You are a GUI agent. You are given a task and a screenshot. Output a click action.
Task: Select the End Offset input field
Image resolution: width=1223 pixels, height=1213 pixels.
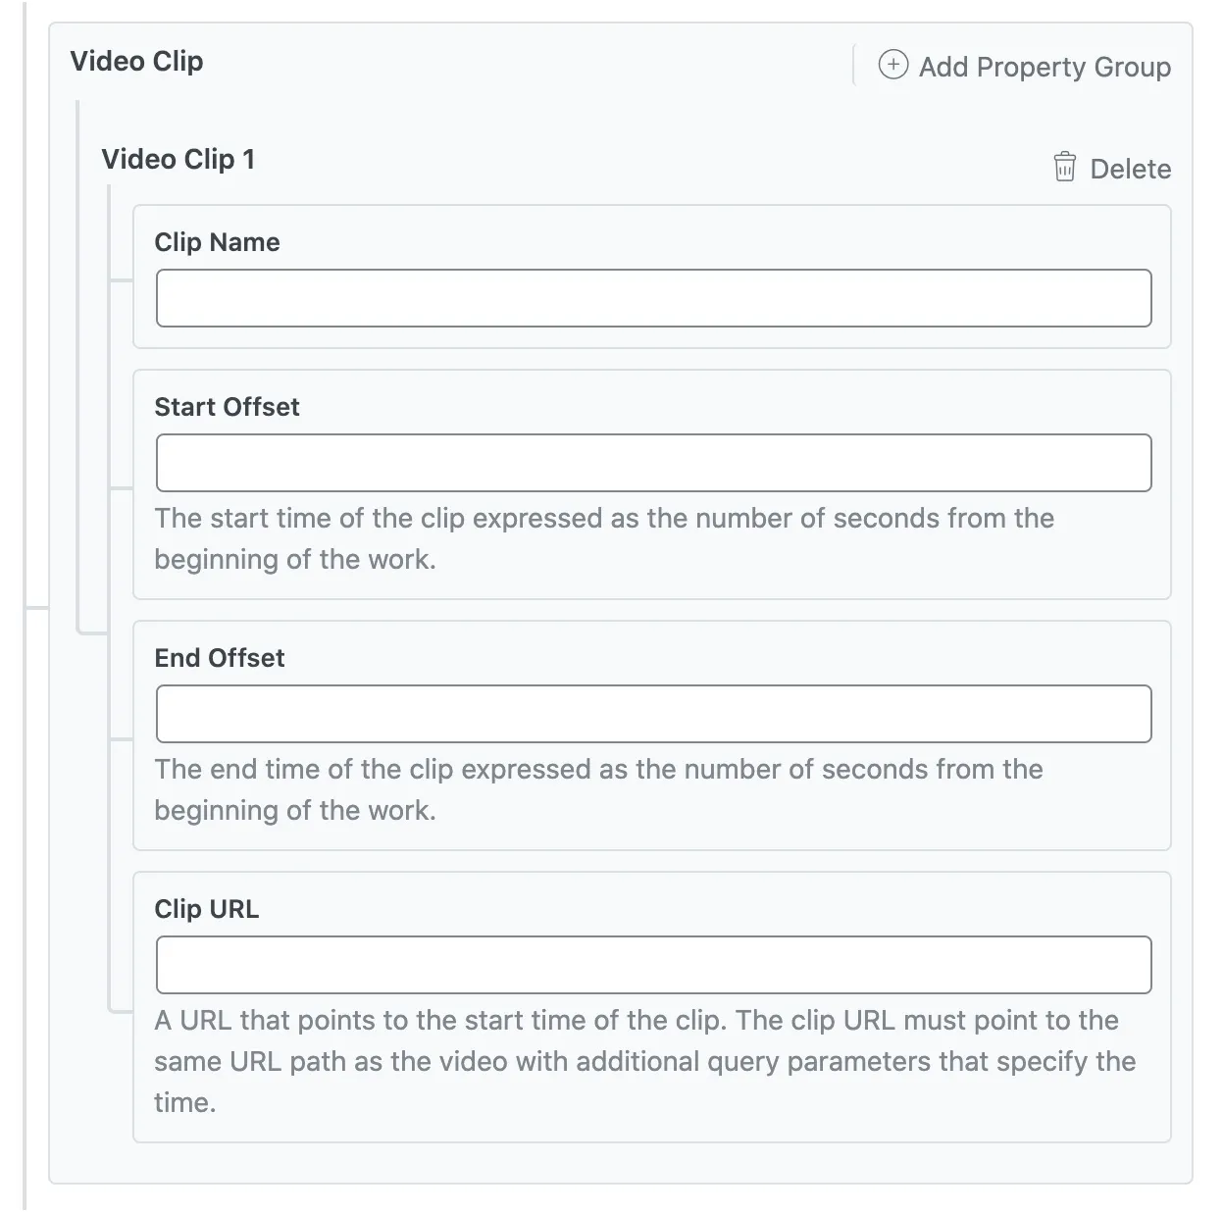click(x=653, y=714)
